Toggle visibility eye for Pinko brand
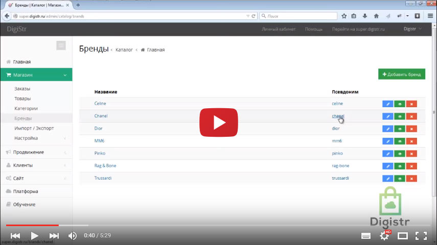The width and height of the screenshot is (437, 245). (400, 154)
